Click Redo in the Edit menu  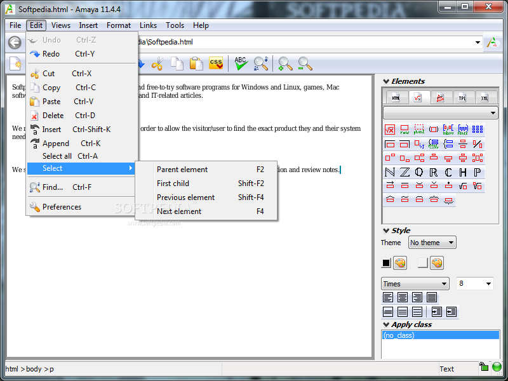tap(81, 54)
